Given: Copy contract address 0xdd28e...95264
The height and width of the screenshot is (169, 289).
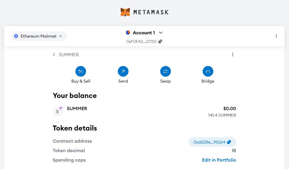Looking at the screenshot, I should [229, 142].
